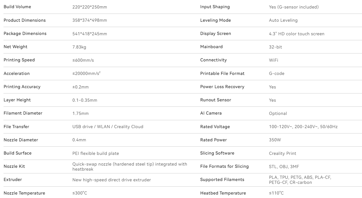
Task: Select the Supported Filaments list text
Action: click(x=300, y=180)
